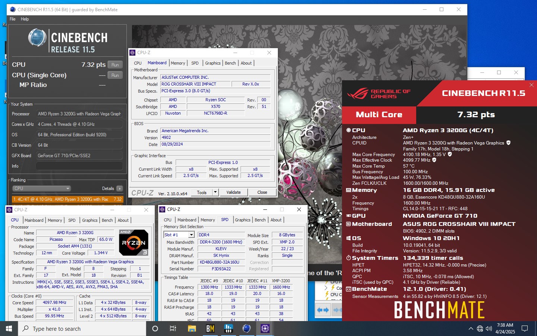Click the Mainboard CPU-Z title bar icon
The image size is (537, 336).
click(133, 53)
